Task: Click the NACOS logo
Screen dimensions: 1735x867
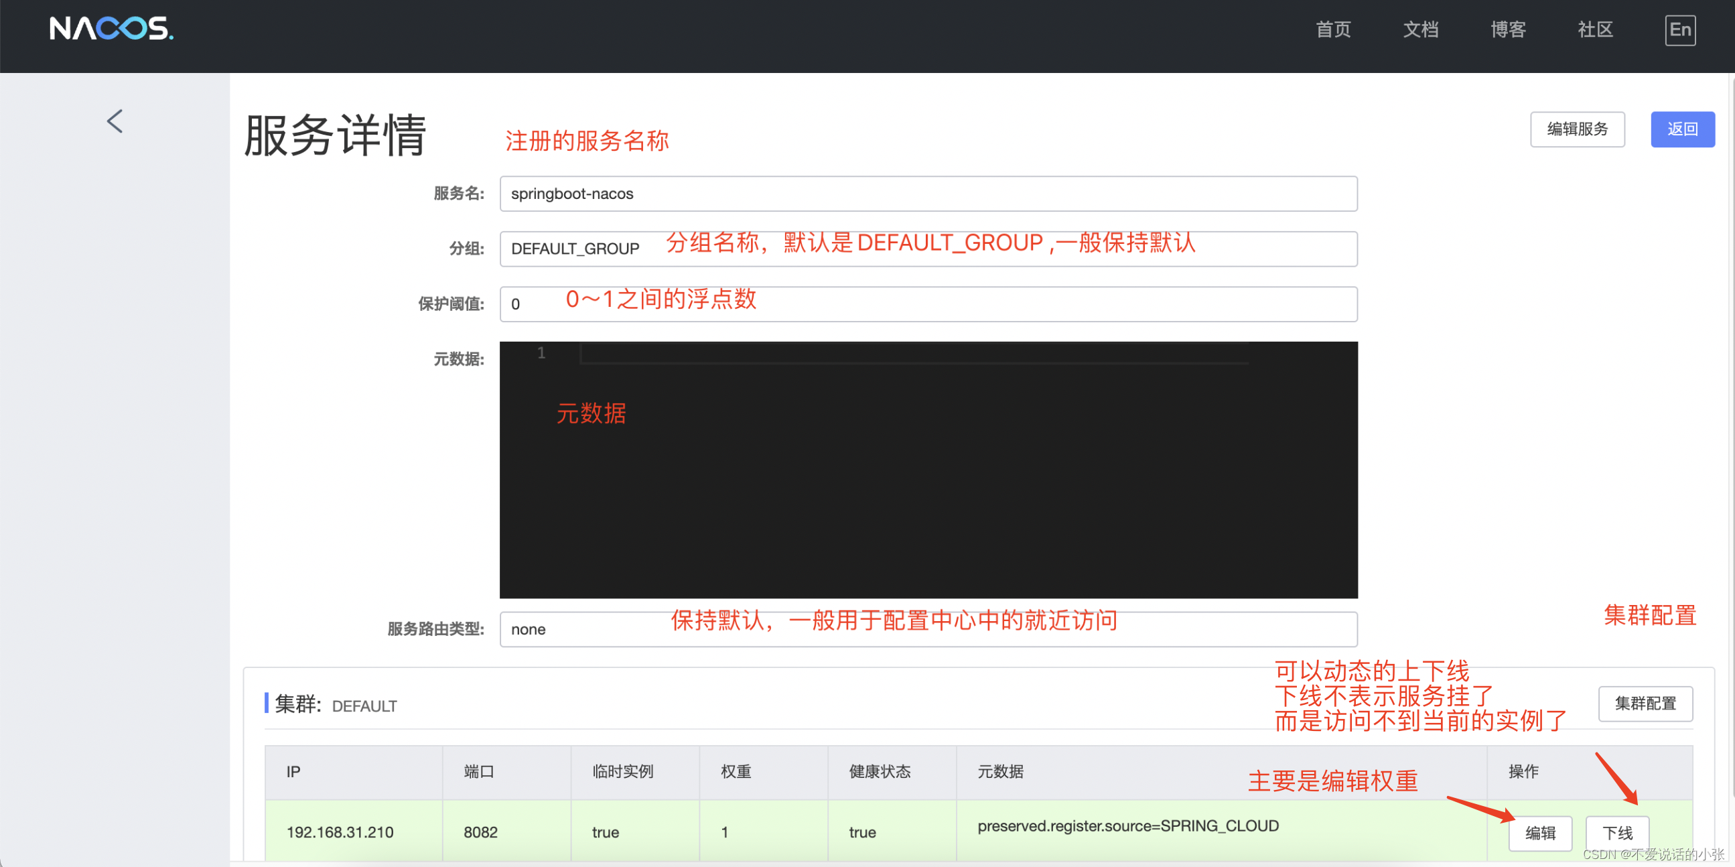Action: [111, 29]
